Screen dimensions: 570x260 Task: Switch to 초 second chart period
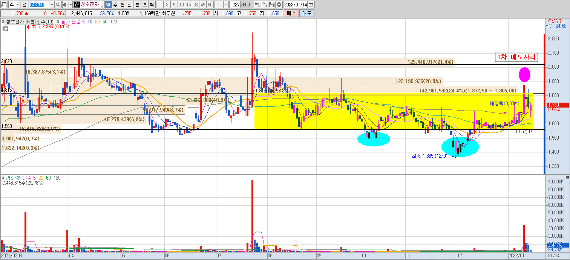point(144,5)
